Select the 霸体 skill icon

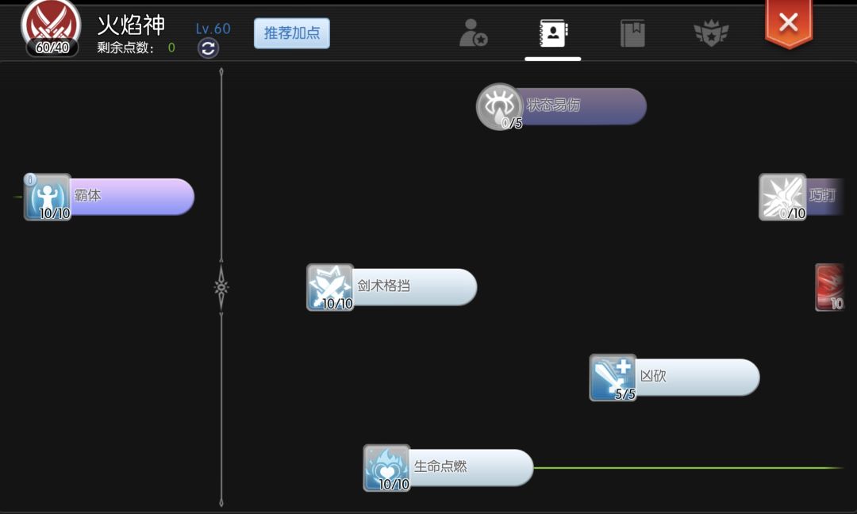coord(49,196)
